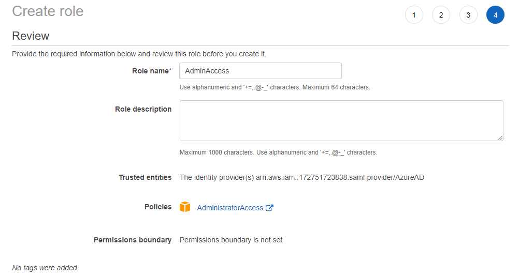The image size is (519, 277).
Task: Click the Role name label
Action: click(151, 71)
